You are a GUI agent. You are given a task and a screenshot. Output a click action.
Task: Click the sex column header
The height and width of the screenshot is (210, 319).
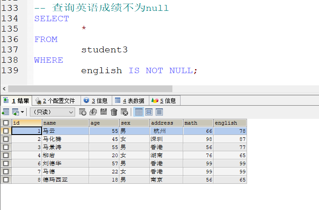click(135, 123)
